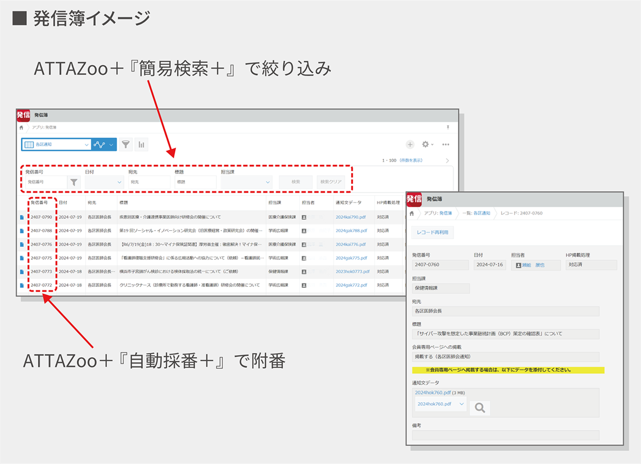Click the cell 2407-0772
This screenshot has width=641, height=464.
pos(41,286)
